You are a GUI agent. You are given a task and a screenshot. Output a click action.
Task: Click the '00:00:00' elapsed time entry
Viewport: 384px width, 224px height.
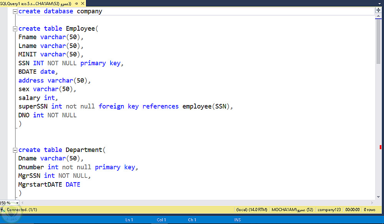(353, 209)
